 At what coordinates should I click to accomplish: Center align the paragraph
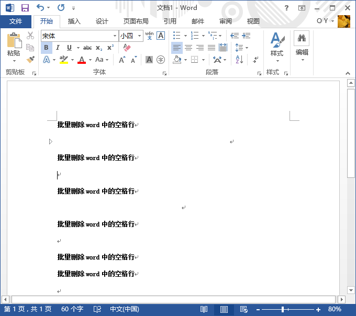(188, 48)
